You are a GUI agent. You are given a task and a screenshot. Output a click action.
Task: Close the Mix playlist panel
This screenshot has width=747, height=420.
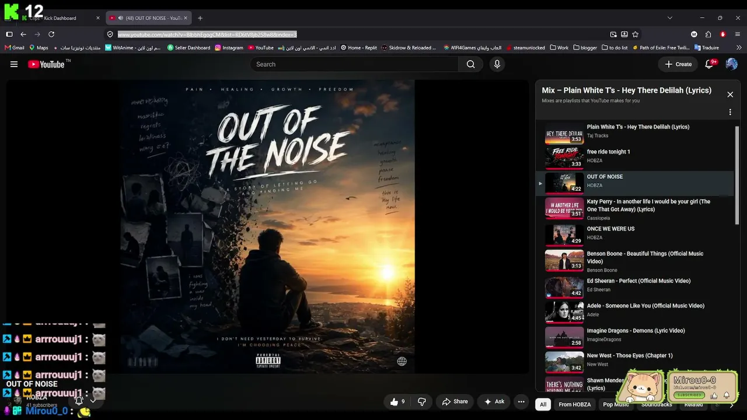[x=729, y=94]
